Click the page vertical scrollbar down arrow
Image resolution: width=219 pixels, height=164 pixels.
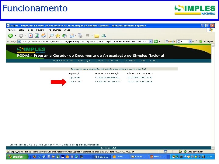213,148
